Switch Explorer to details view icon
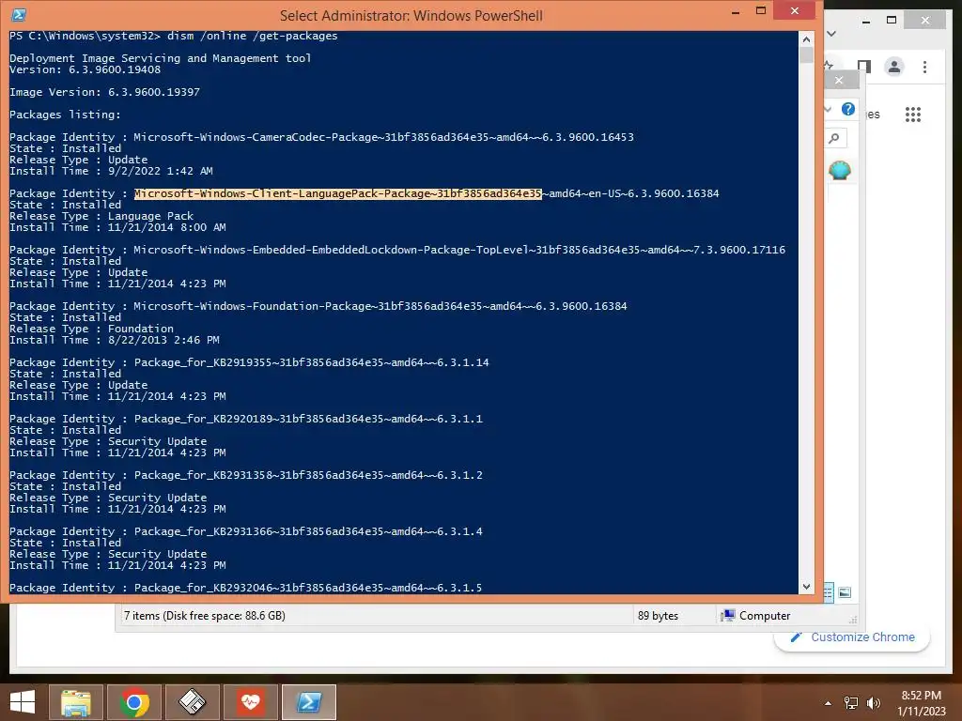 coord(829,592)
